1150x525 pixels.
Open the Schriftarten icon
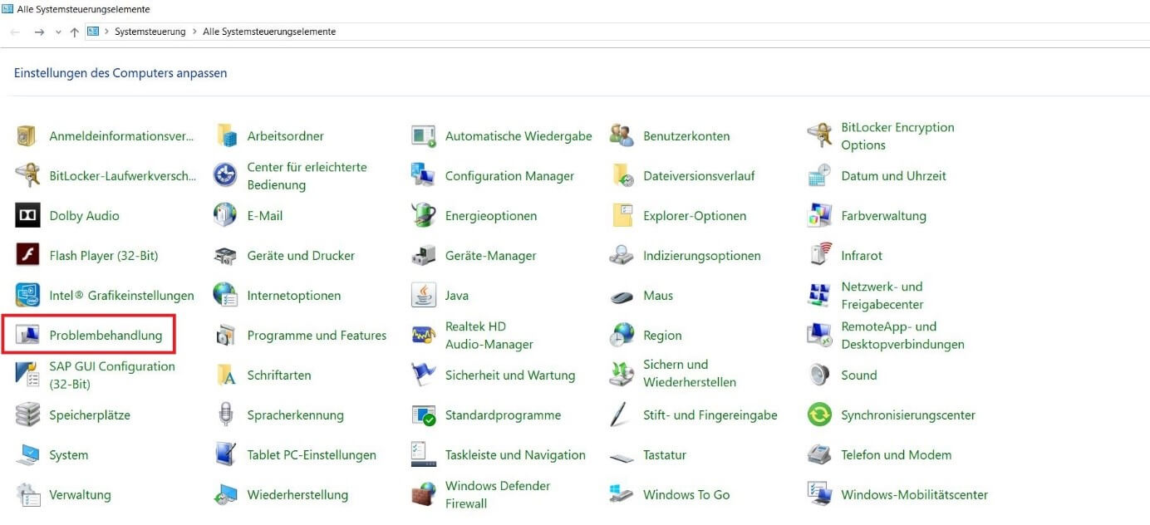(x=225, y=375)
